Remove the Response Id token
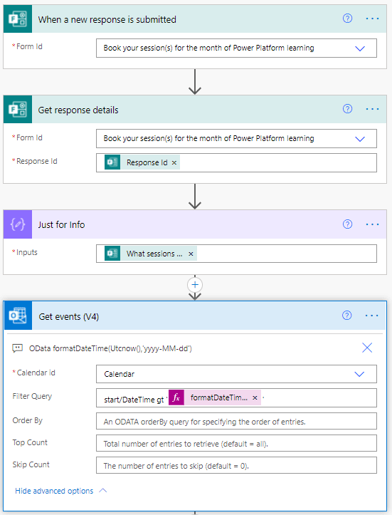This screenshot has width=392, height=515. (174, 162)
